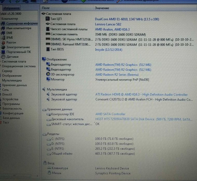Select Суммарная информация in the tree

pos(22,24)
